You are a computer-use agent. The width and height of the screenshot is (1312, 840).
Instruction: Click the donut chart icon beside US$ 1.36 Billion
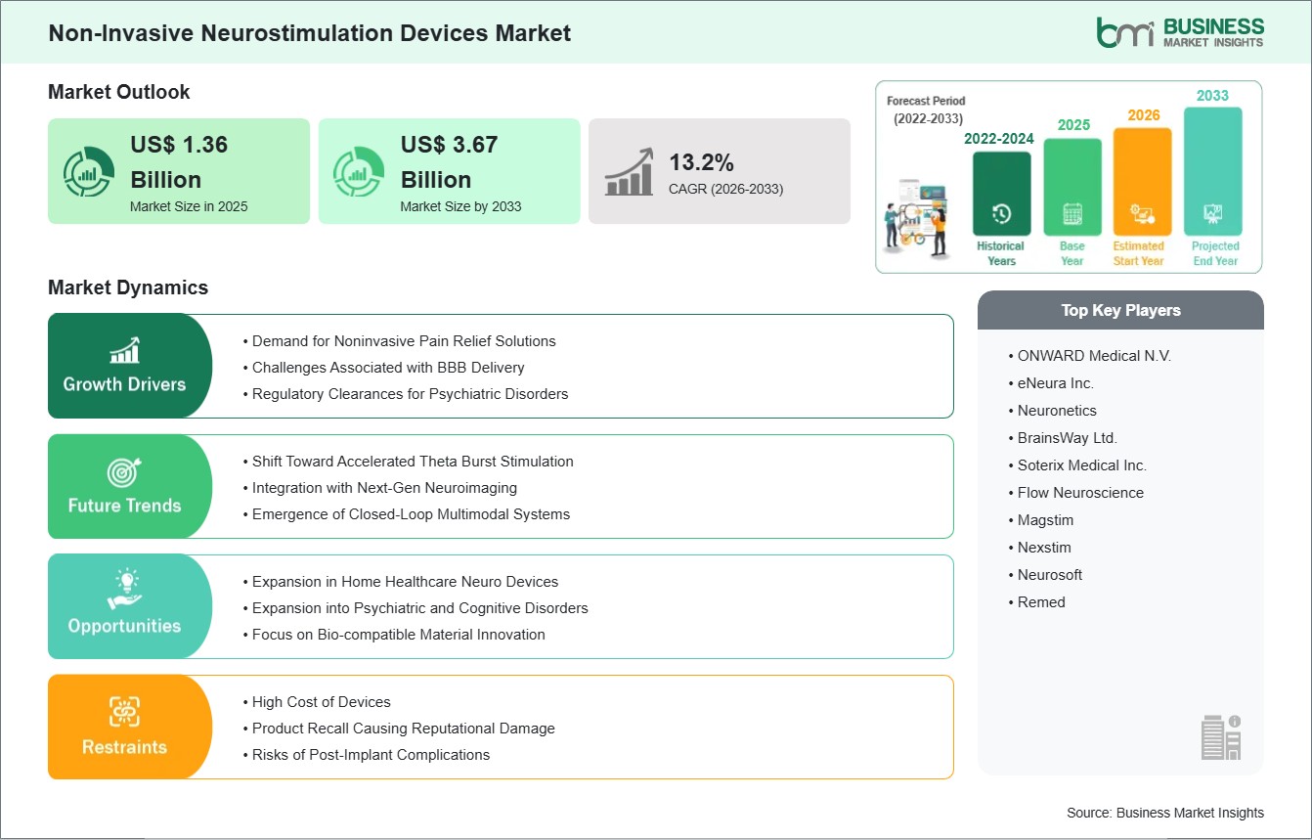[x=88, y=172]
